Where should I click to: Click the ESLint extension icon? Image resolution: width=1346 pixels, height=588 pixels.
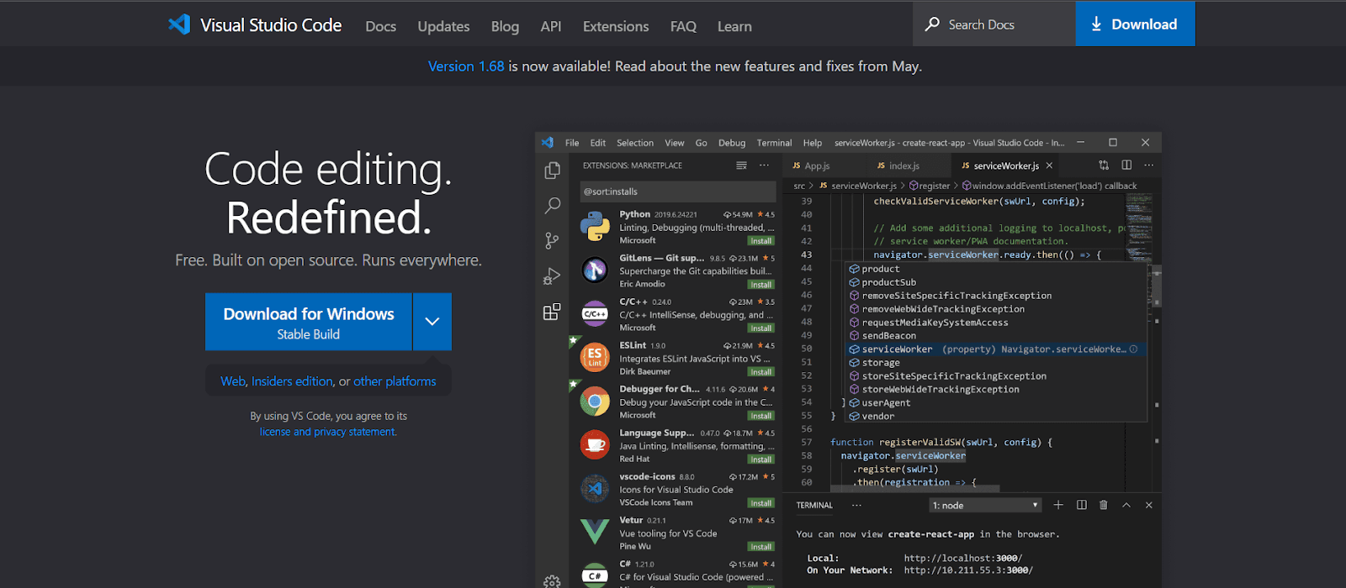(x=595, y=357)
